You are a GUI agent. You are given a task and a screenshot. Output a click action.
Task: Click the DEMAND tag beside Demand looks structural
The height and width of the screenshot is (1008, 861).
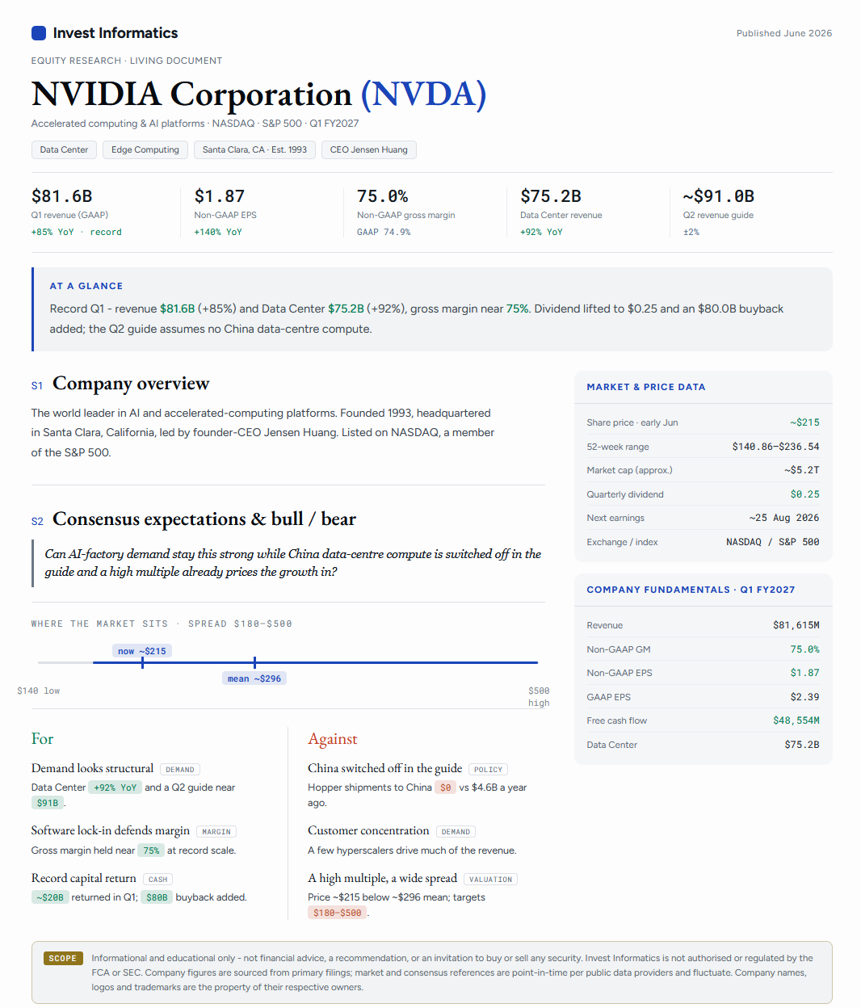point(180,770)
